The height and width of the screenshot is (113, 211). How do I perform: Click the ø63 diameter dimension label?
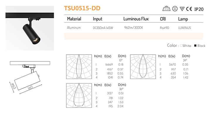[13, 86]
